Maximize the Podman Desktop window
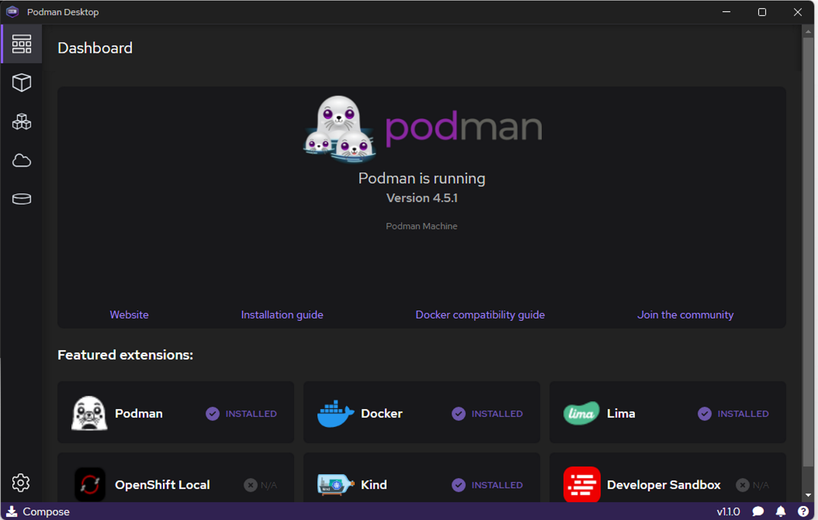This screenshot has width=818, height=520. click(x=762, y=12)
